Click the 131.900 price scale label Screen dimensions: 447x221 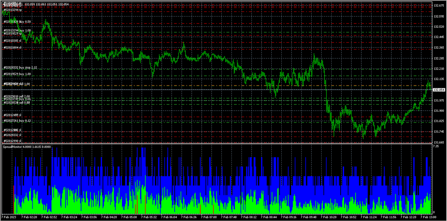[x=439, y=111]
